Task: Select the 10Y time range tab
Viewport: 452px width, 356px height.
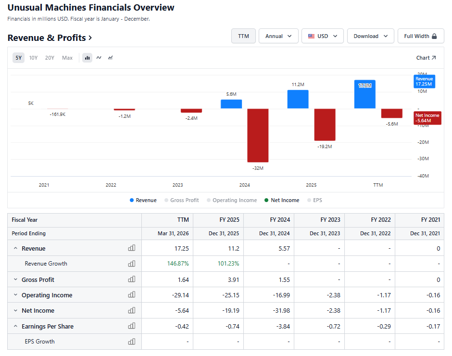Action: (x=34, y=58)
